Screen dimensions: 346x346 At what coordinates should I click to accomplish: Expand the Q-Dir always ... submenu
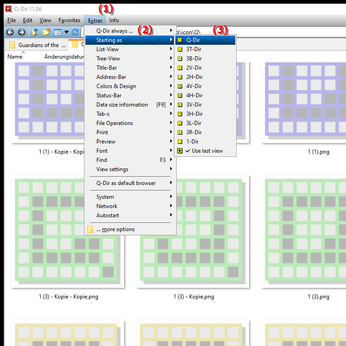point(130,31)
